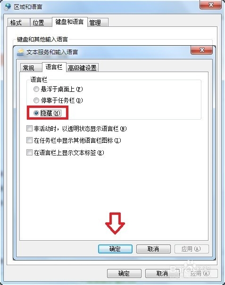
Task: Check 在语言栏上显示文本标签 option
Action: point(29,152)
